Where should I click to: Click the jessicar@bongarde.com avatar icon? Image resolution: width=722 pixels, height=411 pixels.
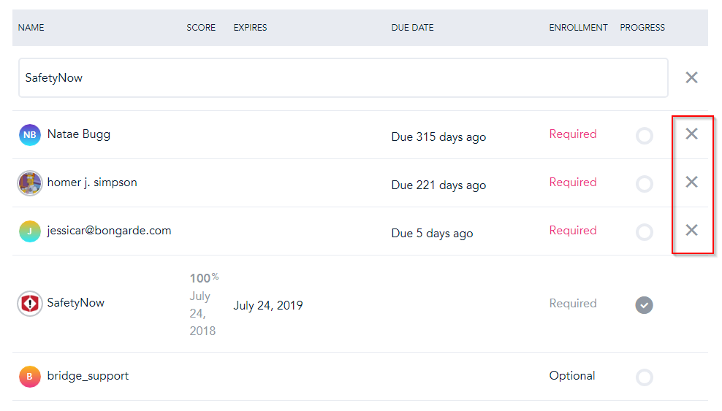pyautogui.click(x=30, y=231)
